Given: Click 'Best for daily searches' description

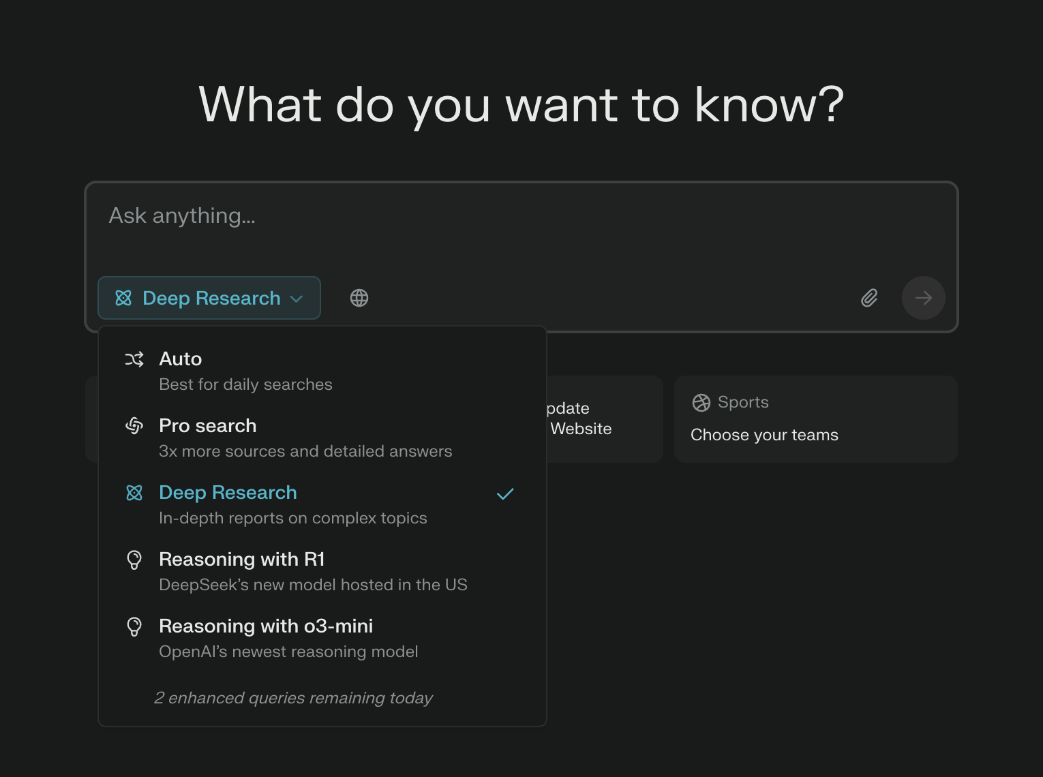Looking at the screenshot, I should tap(245, 384).
